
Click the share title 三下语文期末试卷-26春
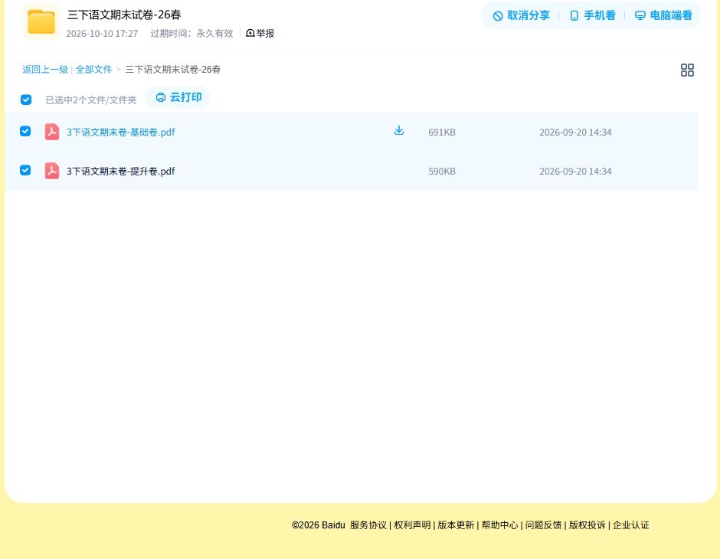point(124,15)
